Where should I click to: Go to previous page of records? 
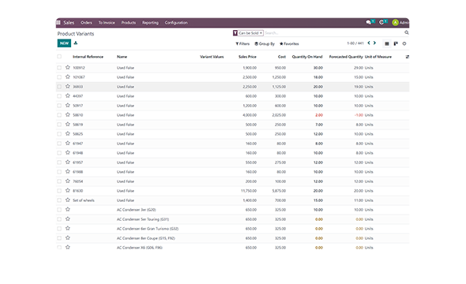pyautogui.click(x=369, y=43)
